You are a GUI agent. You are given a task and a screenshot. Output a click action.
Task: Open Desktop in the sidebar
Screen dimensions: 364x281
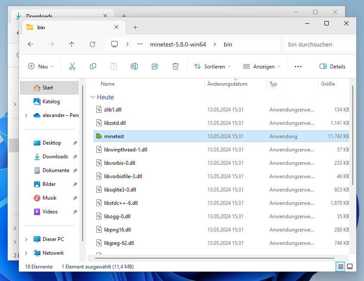pyautogui.click(x=49, y=143)
